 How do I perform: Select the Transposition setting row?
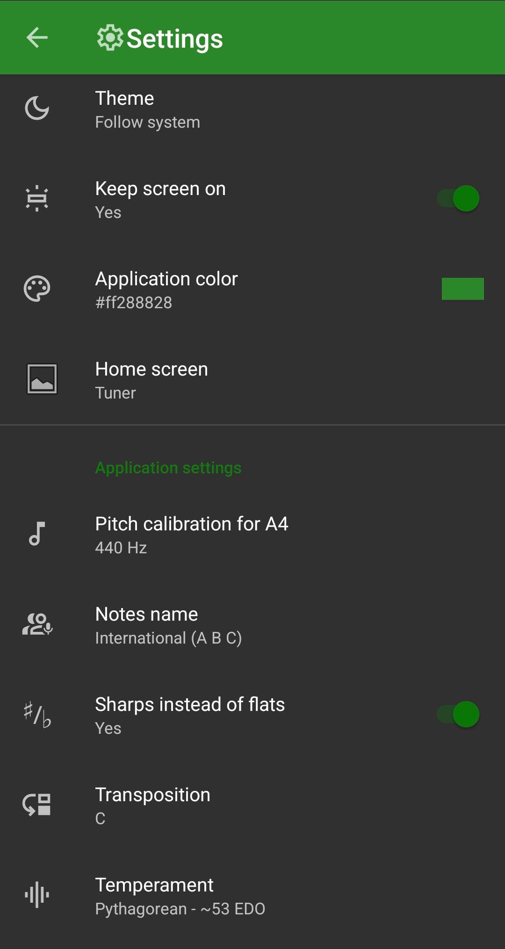coord(153,805)
